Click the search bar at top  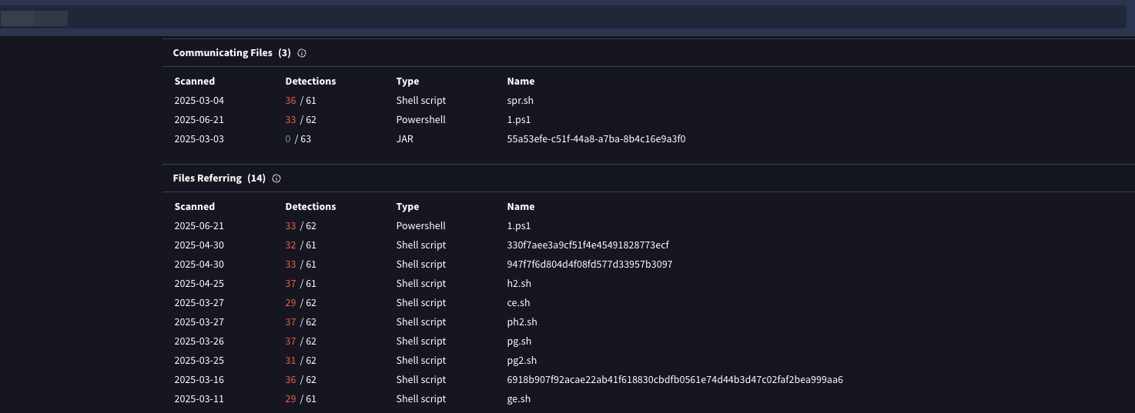pos(567,17)
